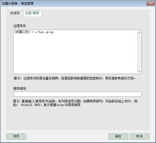Click the equals sign in filter expression
The width and height of the screenshot is (156, 143).
[x=32, y=32]
